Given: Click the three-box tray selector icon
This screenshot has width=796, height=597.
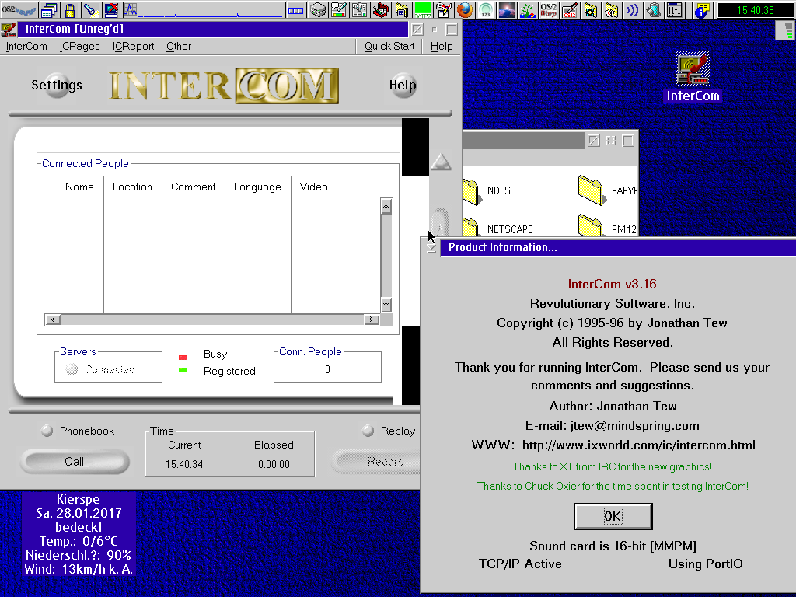Looking at the screenshot, I should [x=295, y=9].
